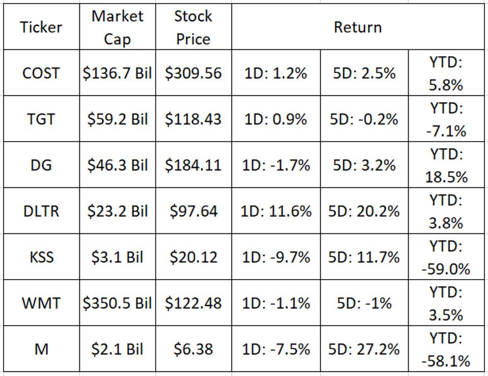The height and width of the screenshot is (376, 488).
Task: Select the TGT ticker cell
Action: (41, 119)
